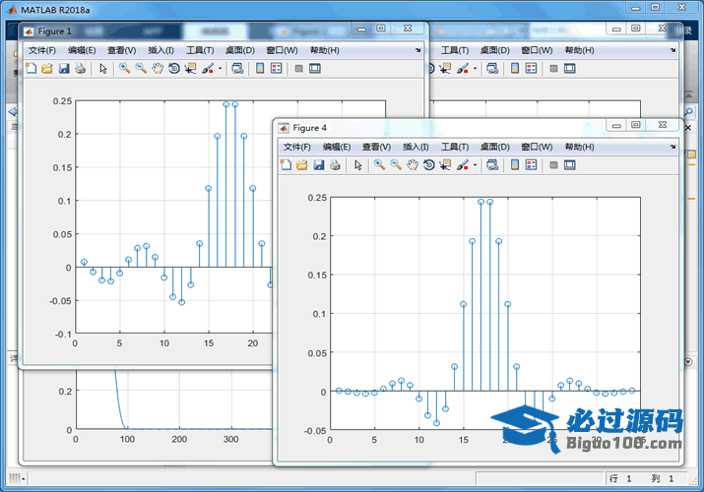Open 桌面(D) menu in Figure 1

[240, 50]
